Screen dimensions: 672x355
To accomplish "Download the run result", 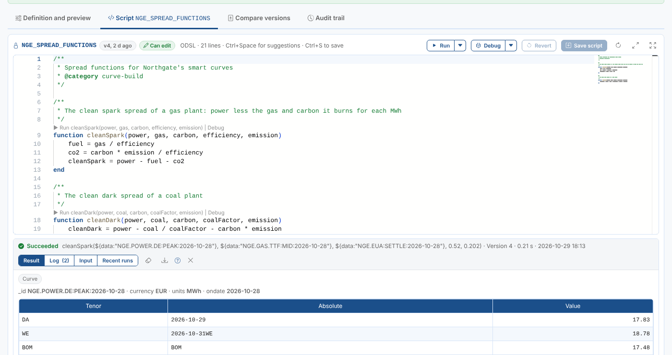I will point(164,260).
